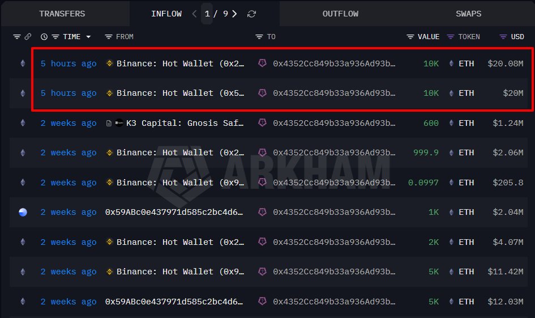Click the $12.03M USD amount
535x318 pixels.
pyautogui.click(x=506, y=301)
